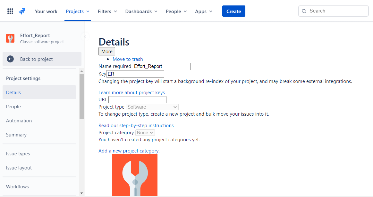
Task: Open Automation settings
Action: 39,121
